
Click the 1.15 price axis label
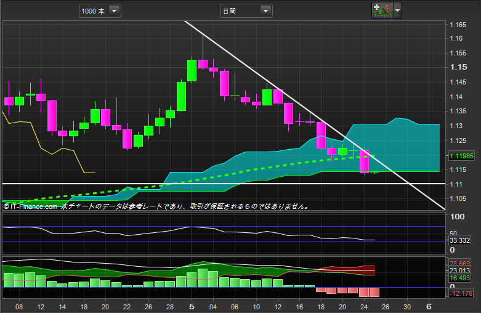(458, 67)
